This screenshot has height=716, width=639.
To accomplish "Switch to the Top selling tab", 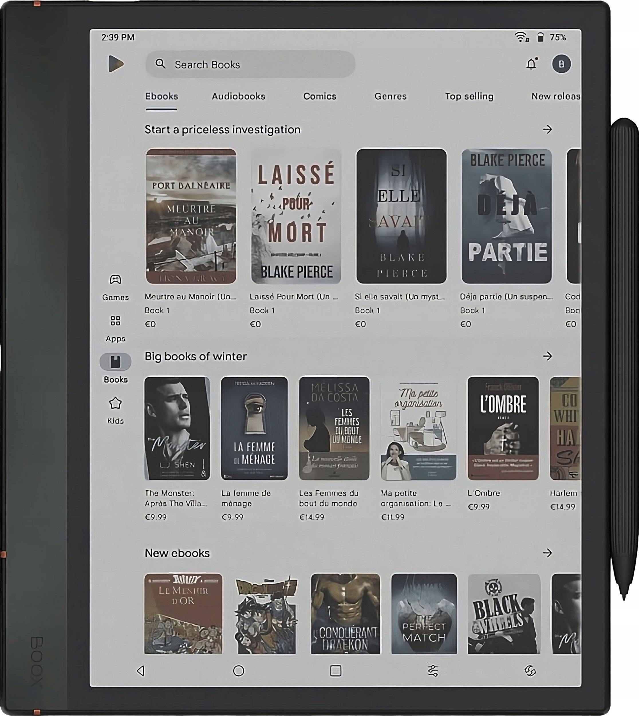I will pyautogui.click(x=469, y=97).
